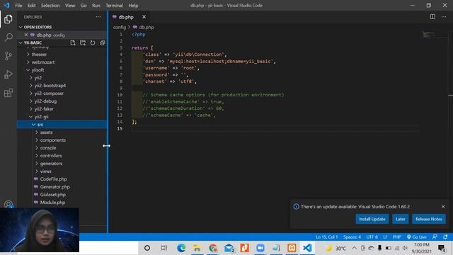The width and height of the screenshot is (453, 255).
Task: Open XAMPP from taskbar
Action: click(x=292, y=248)
